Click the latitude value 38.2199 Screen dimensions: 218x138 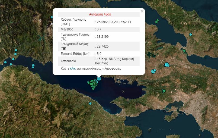[102, 36]
